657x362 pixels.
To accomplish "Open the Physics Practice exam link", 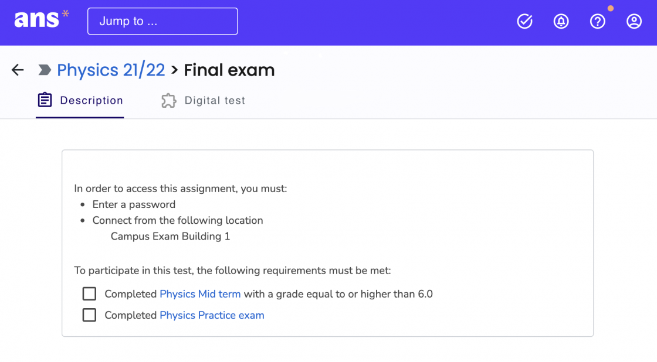I will coord(212,315).
